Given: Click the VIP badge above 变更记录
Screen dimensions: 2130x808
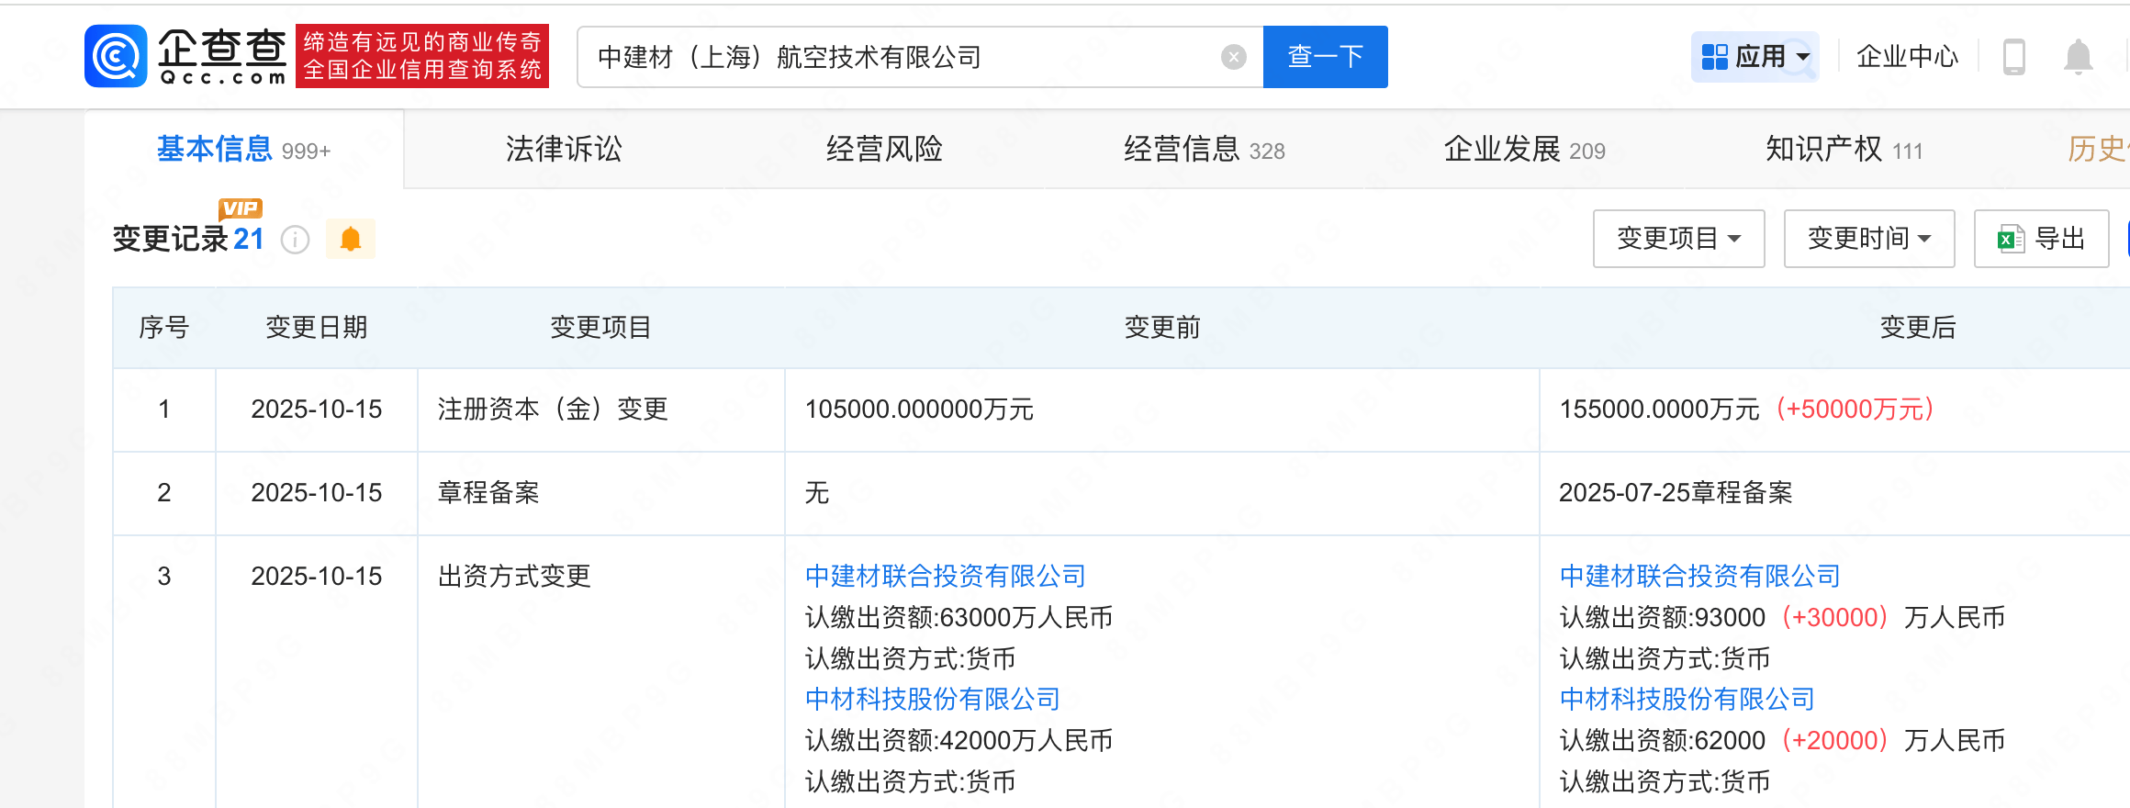Looking at the screenshot, I should (x=241, y=208).
